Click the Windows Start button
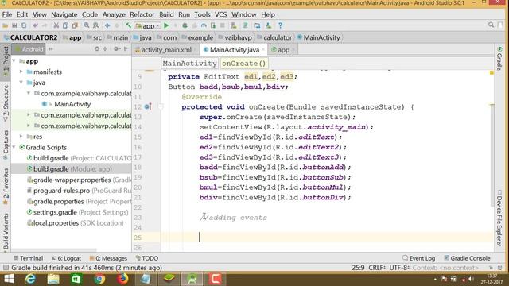 click(x=9, y=279)
